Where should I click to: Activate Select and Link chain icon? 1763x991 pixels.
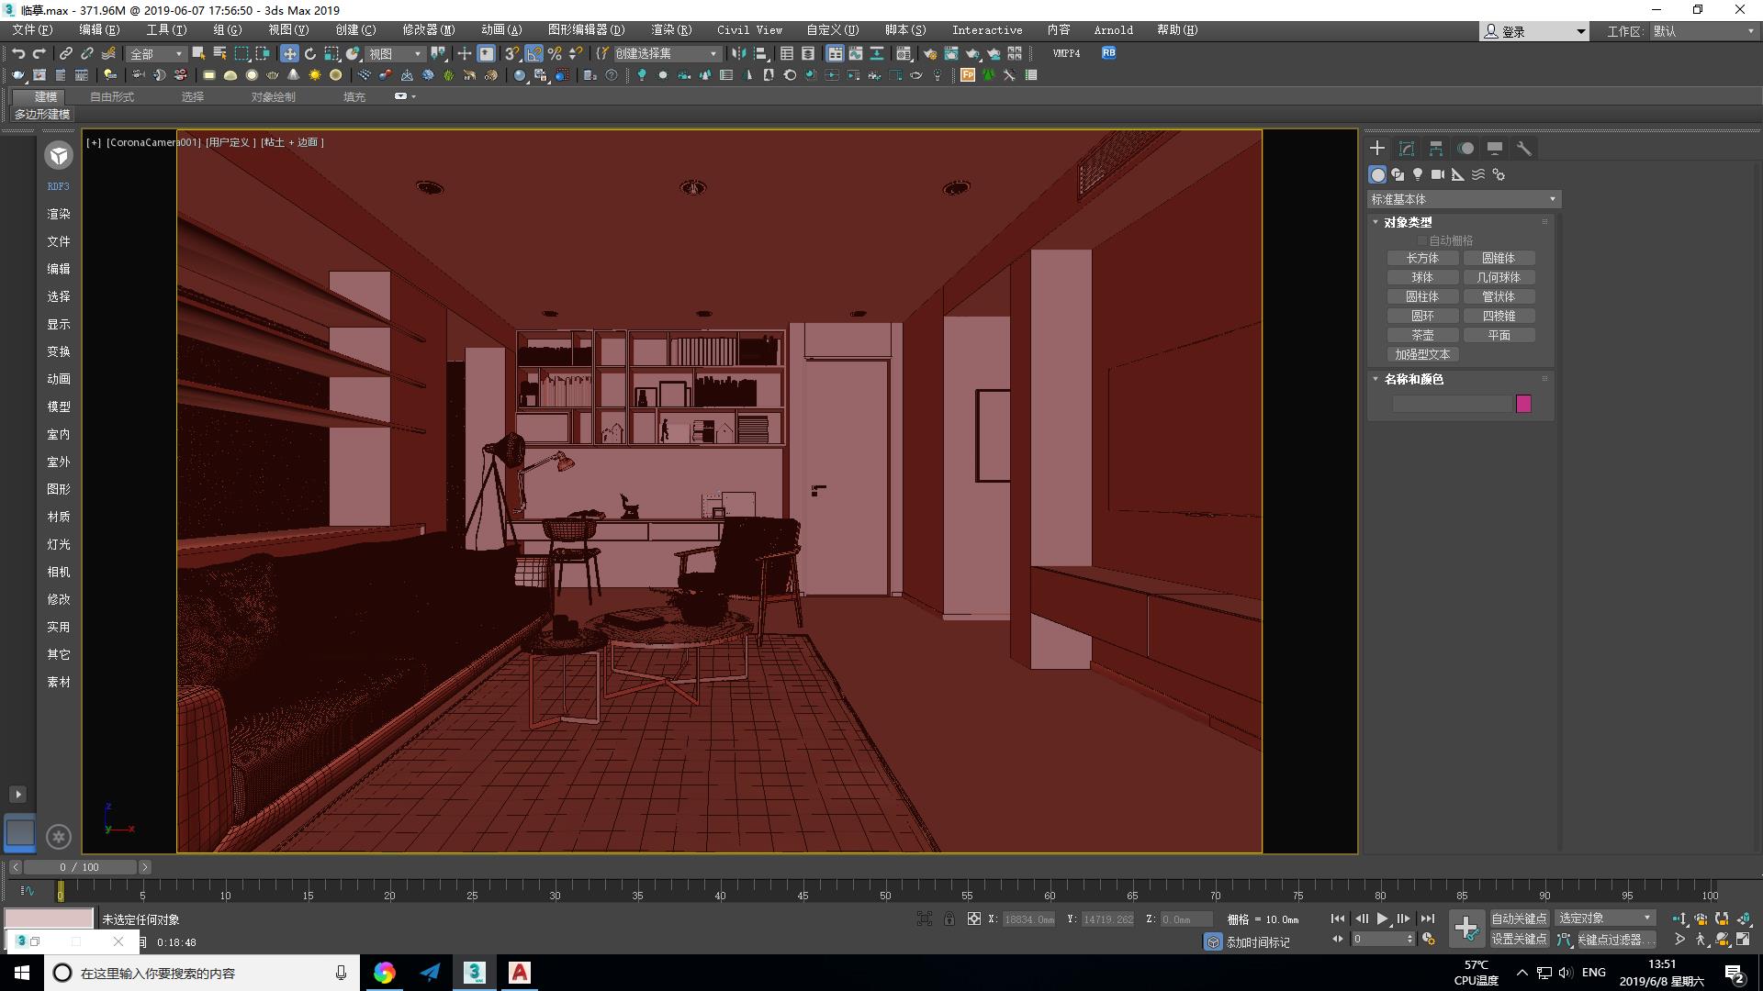pos(66,54)
